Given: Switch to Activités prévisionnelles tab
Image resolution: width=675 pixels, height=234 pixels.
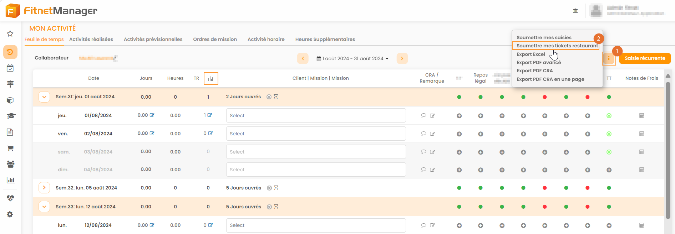Looking at the screenshot, I should [x=153, y=40].
